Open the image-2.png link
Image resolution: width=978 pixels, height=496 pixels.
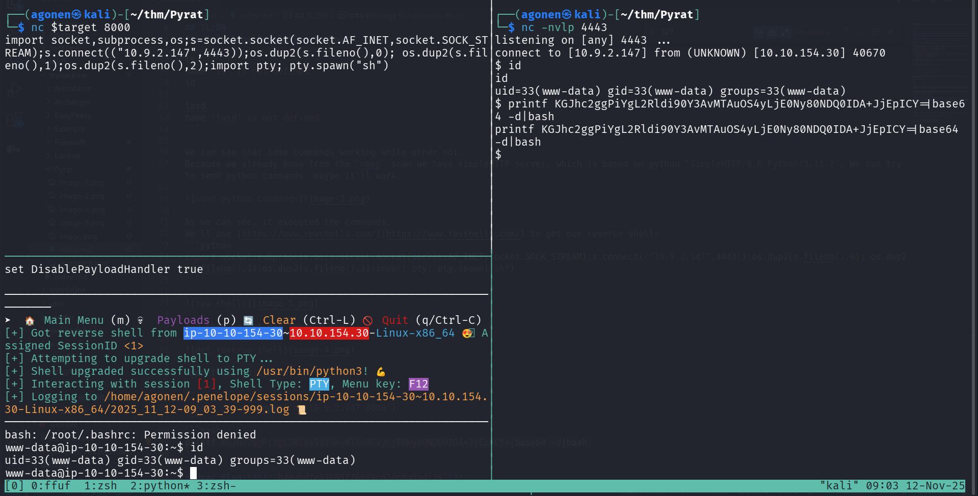337,199
